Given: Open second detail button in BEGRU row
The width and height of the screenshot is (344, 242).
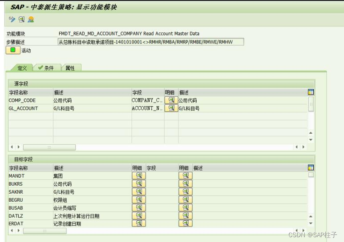Looking at the screenshot, I should (186, 199).
